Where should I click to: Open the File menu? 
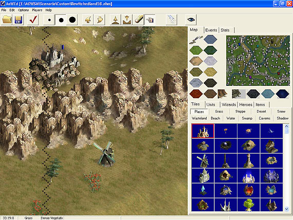tap(4, 10)
